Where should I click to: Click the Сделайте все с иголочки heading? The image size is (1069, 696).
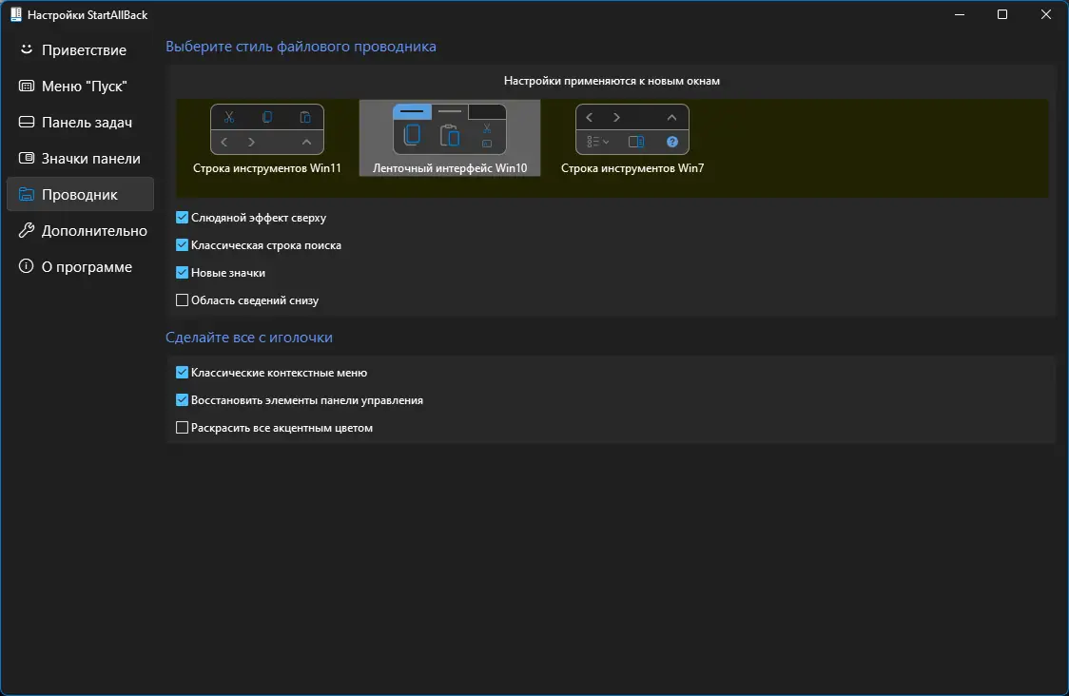tap(249, 338)
